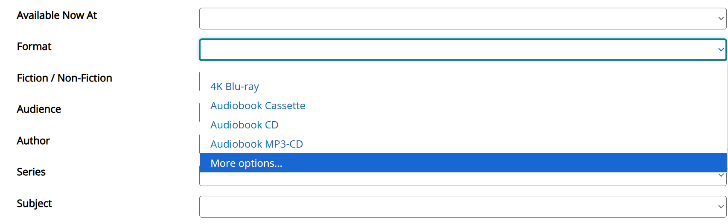Screen dimensions: 728x224
Task: Open the Subject combo box
Action: click(457, 207)
